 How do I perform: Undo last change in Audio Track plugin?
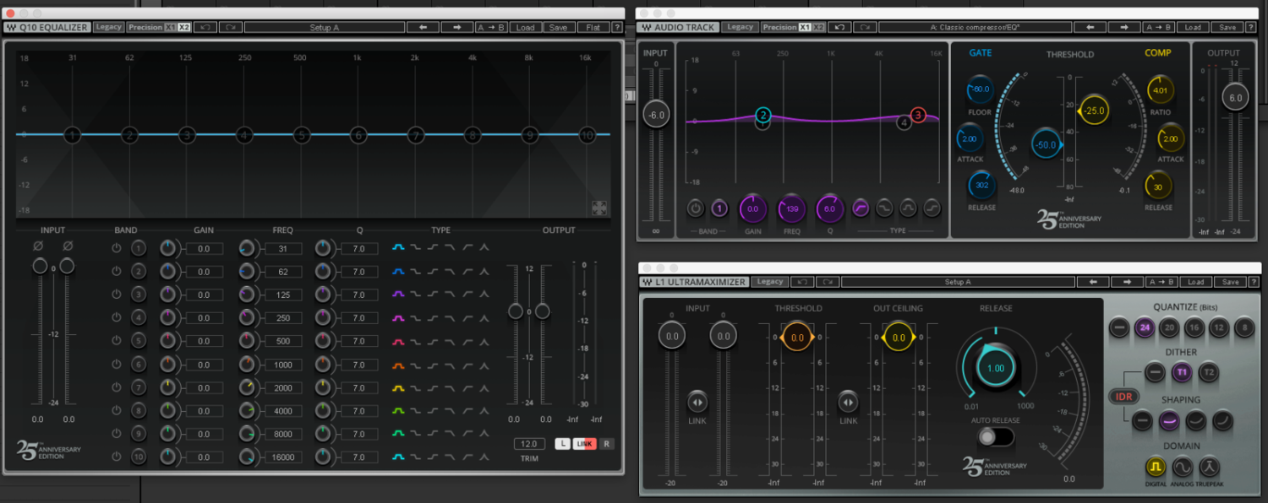[x=839, y=27]
